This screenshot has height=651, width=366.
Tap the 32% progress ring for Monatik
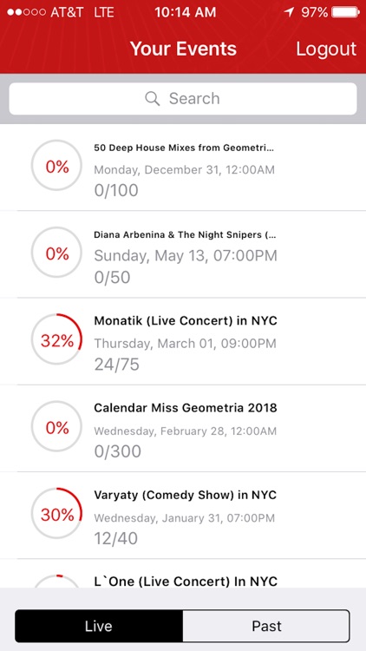point(57,339)
